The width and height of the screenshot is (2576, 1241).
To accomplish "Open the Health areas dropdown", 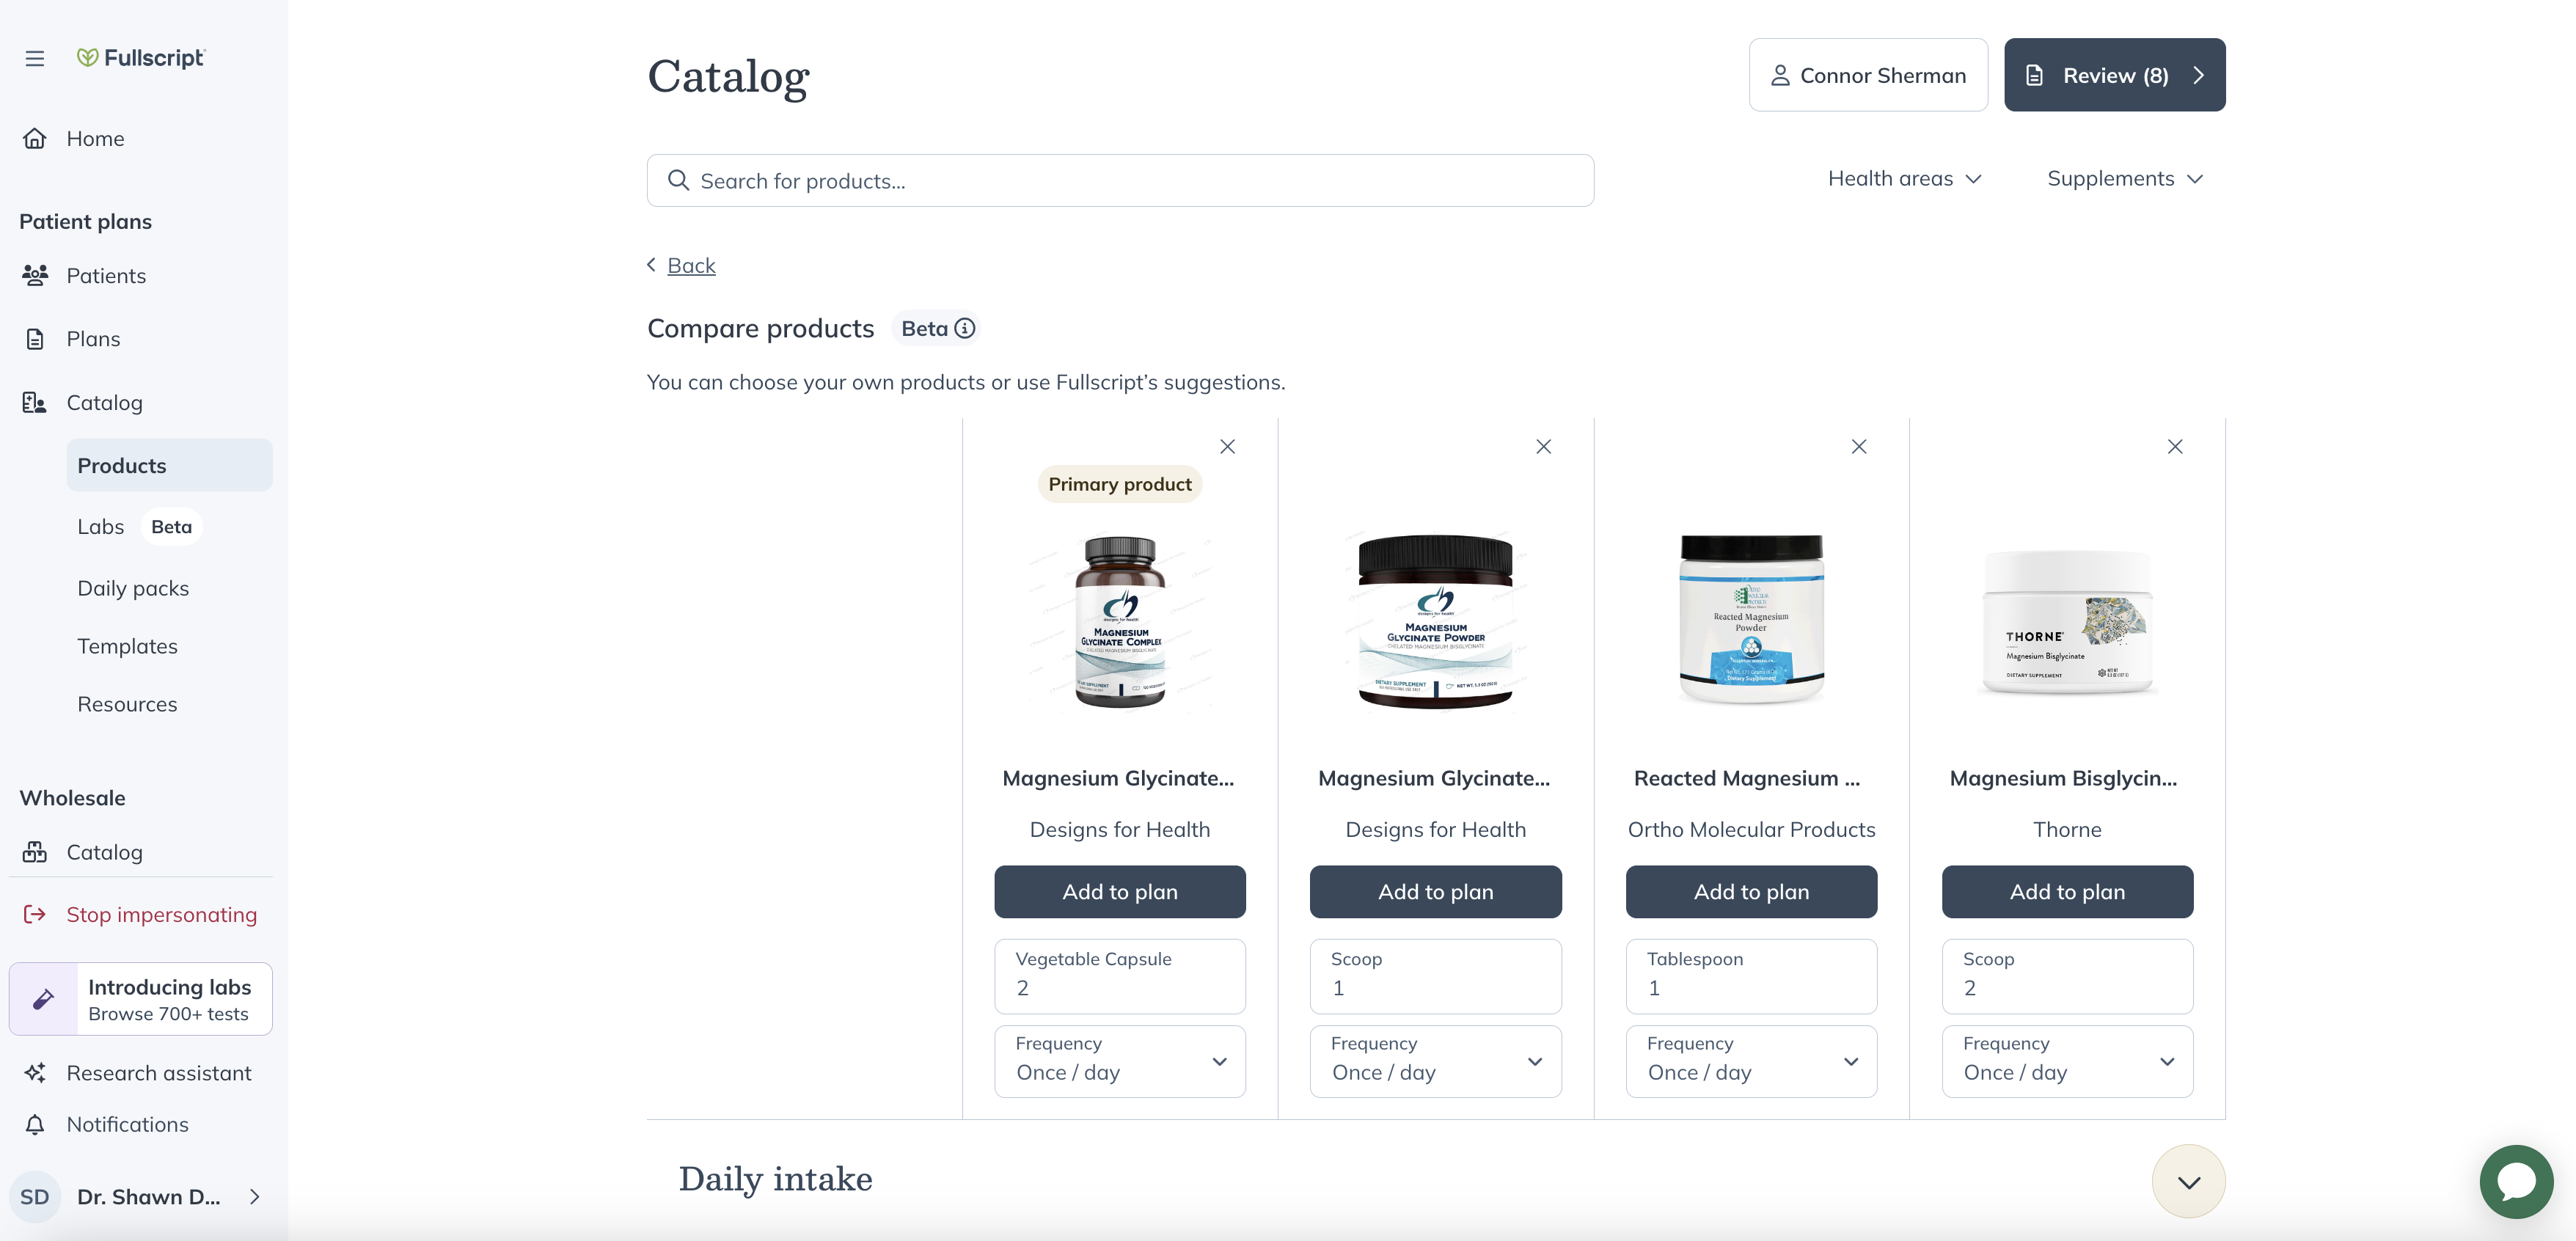I will (x=1903, y=178).
